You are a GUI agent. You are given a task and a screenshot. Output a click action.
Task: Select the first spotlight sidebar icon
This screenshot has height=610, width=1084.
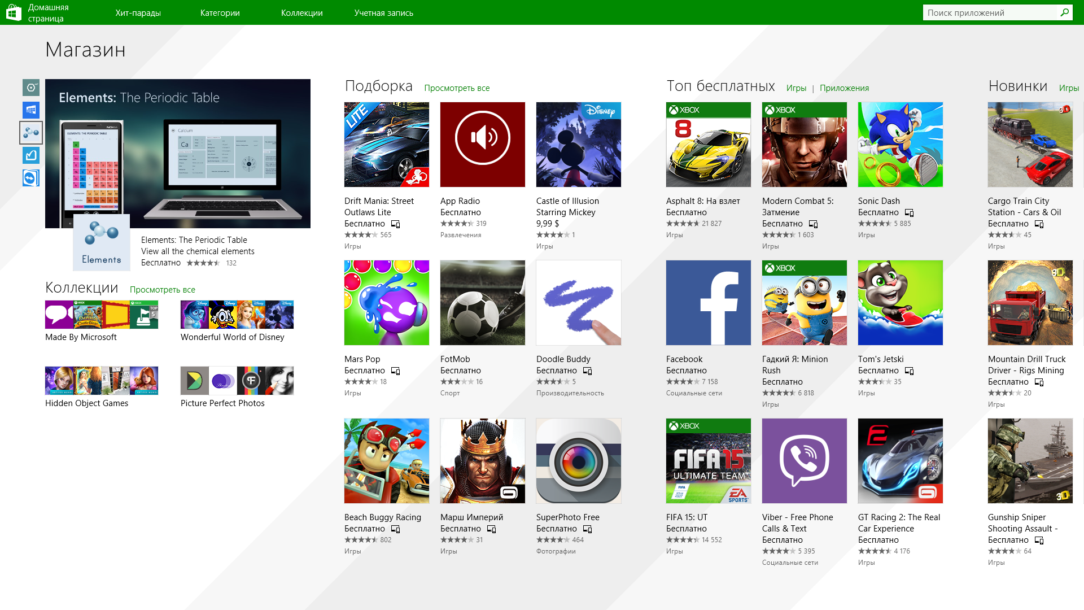(31, 88)
